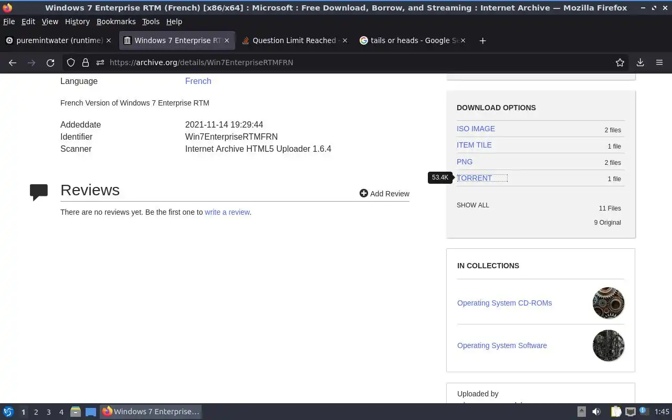Close the Windows 7 Enterprise tab
672x420 pixels.
coord(227,40)
